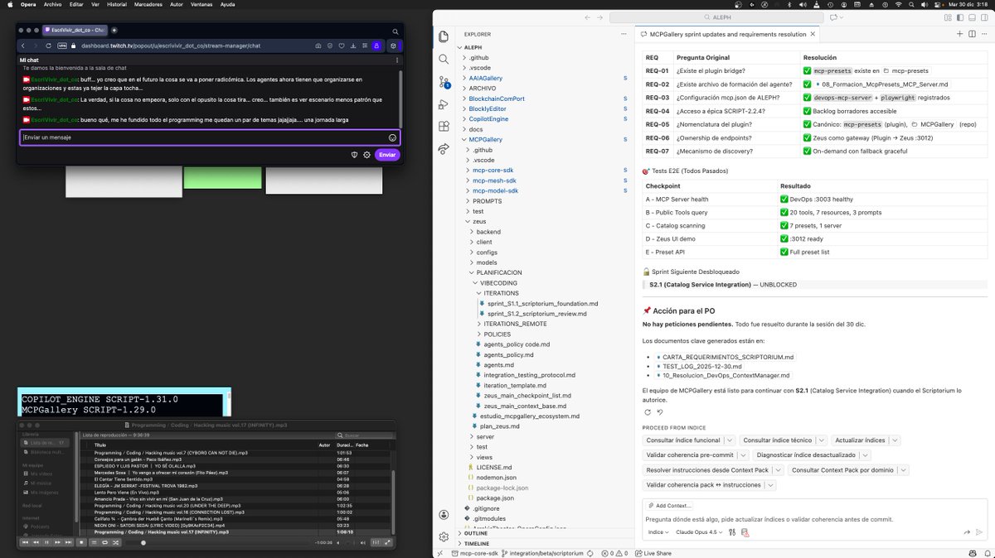Click the chat panel more actions ellipsis
Screen dimensions: 995x558
(983, 34)
